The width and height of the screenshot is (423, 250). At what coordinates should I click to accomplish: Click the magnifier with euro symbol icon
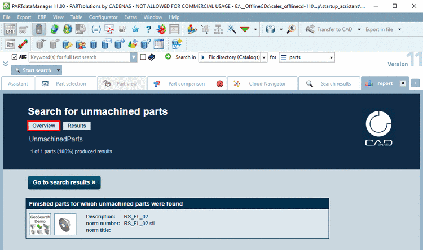pos(291,29)
